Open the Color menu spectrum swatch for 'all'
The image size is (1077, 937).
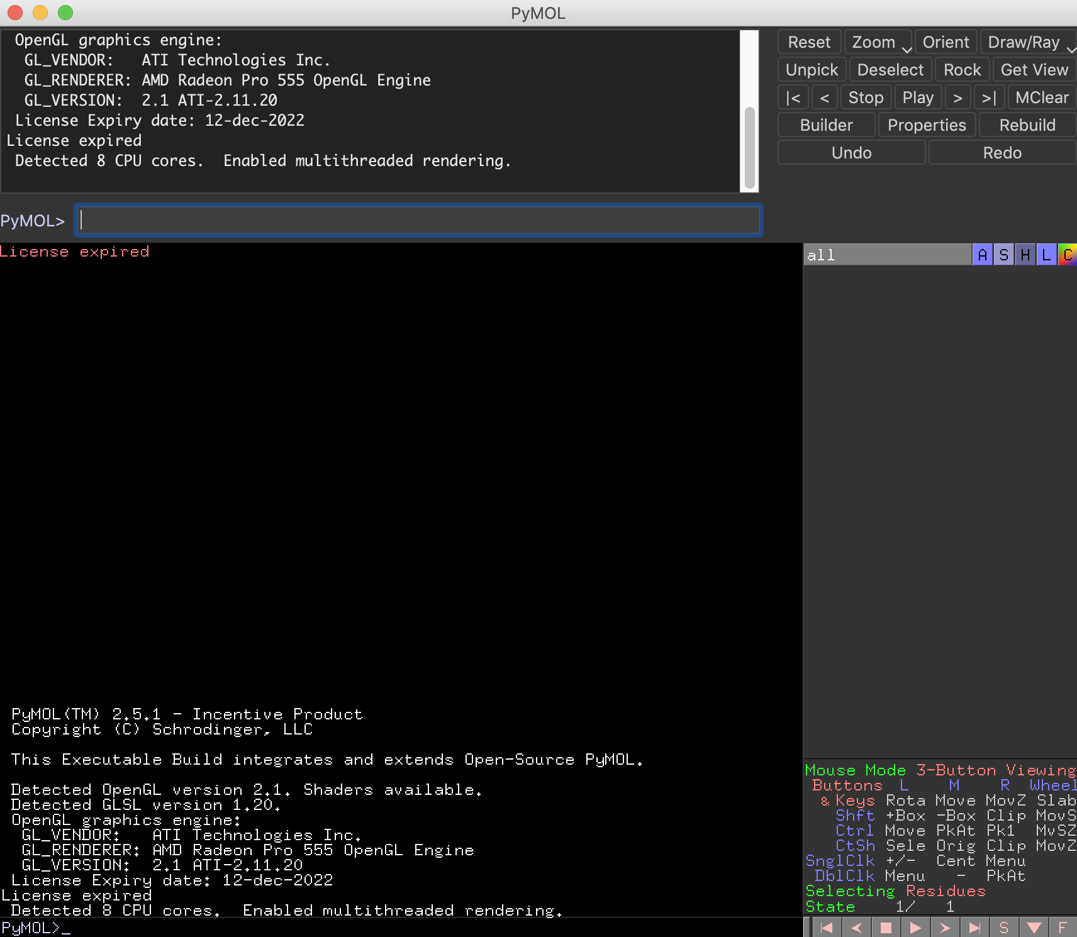pos(1068,254)
